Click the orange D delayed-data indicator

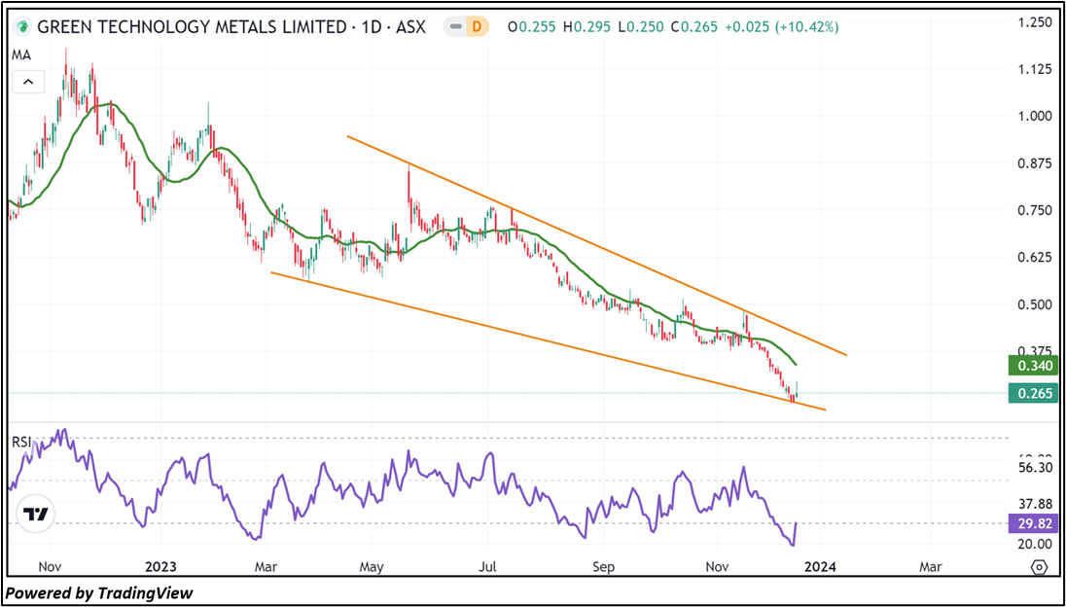(x=478, y=27)
